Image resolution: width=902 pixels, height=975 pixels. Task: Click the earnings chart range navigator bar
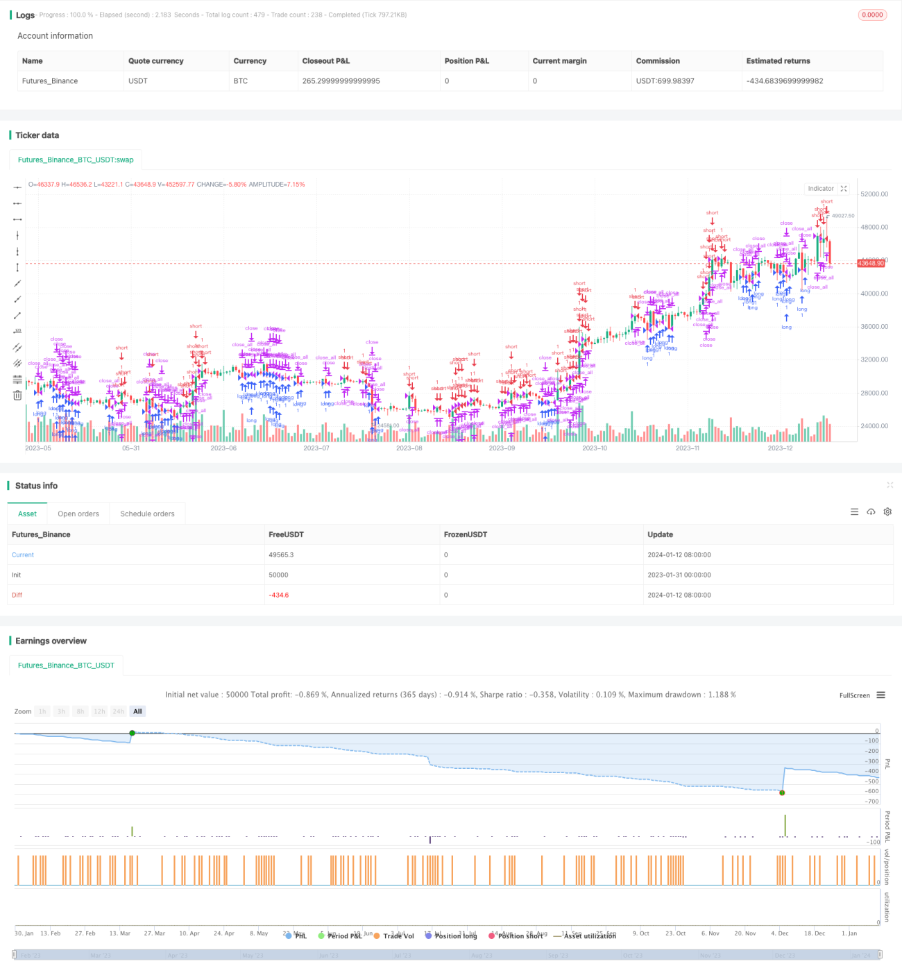(x=448, y=956)
